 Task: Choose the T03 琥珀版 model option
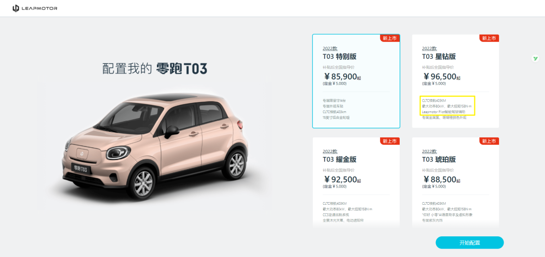click(x=455, y=182)
